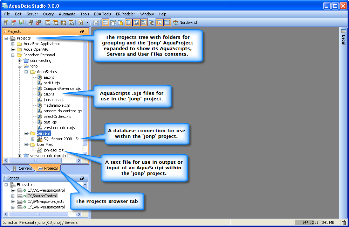Select version control.xjs file
Image resolution: width=349 pixels, height=227 pixels.
tap(59, 128)
